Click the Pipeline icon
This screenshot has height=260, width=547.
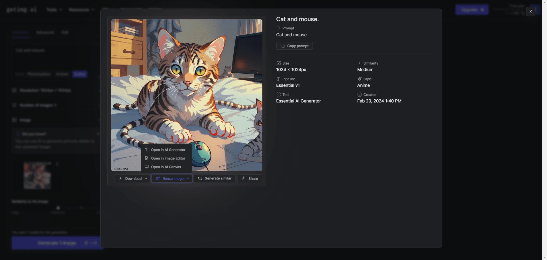(x=278, y=79)
